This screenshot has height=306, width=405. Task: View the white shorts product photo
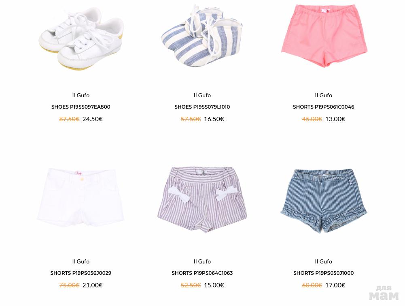[81, 198]
